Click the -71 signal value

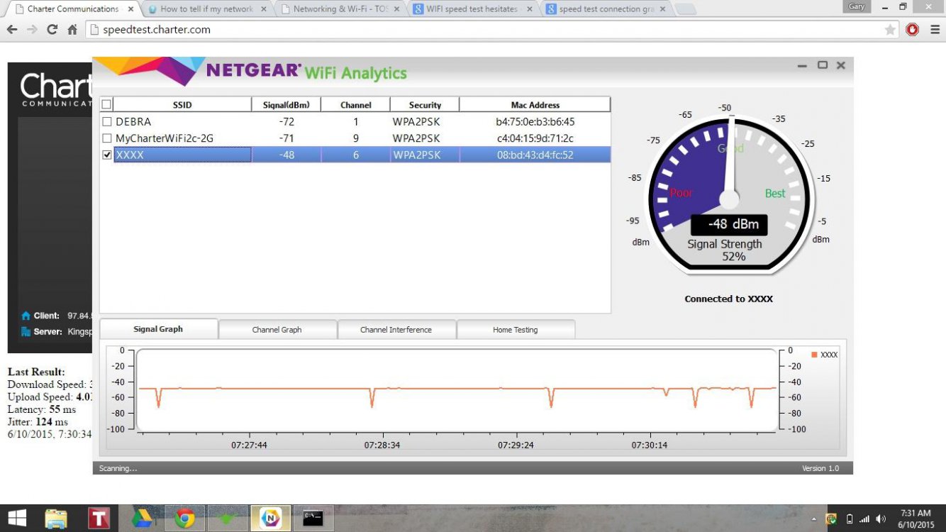(286, 138)
